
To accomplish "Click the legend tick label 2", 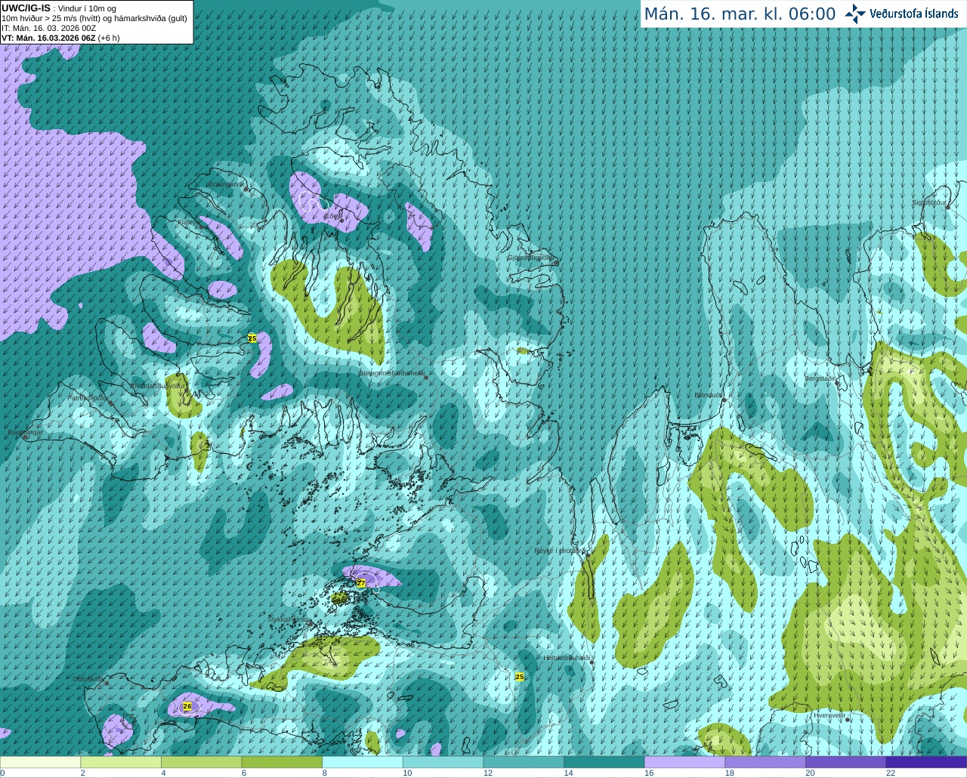I will coord(83,773).
